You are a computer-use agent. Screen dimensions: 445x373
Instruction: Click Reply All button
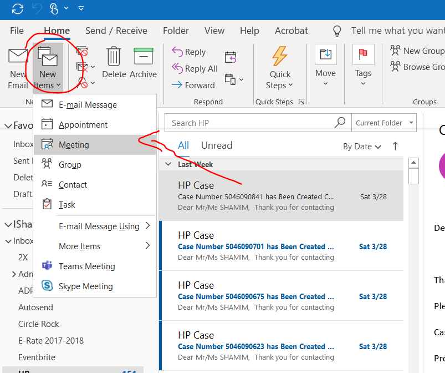point(195,68)
